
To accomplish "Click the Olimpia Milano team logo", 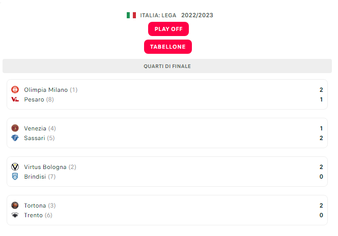I will click(15, 90).
